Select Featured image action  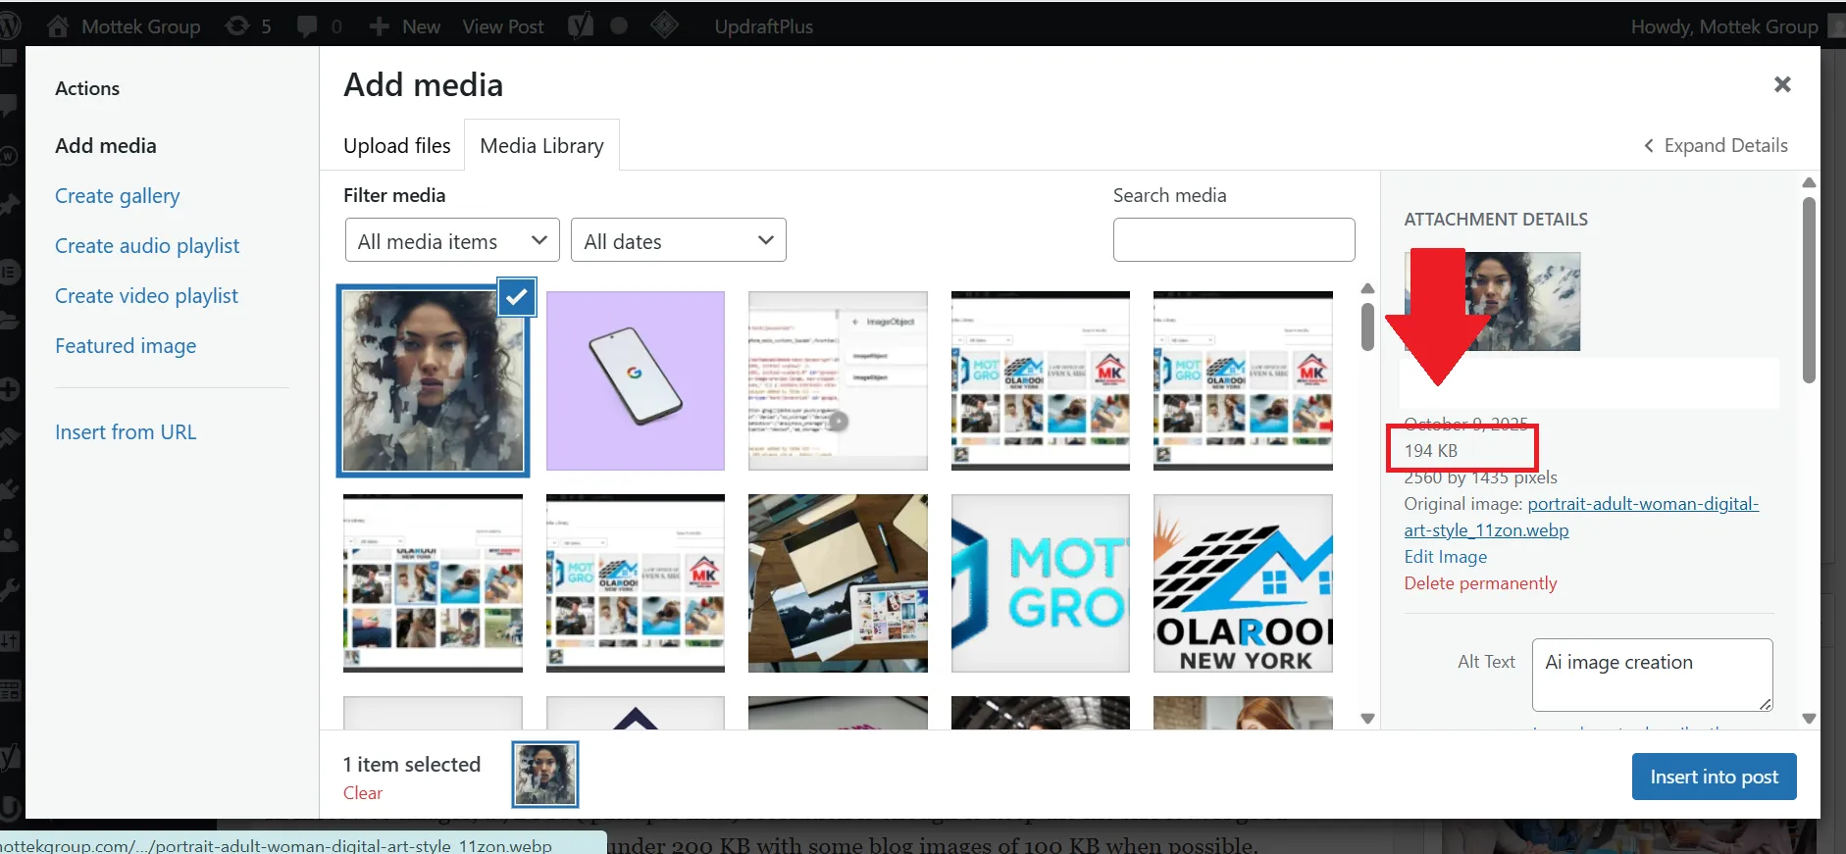(126, 346)
